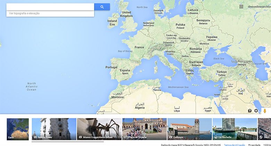This screenshot has height=146, width=271.
Task: Open the help question mark icon
Action: pyautogui.click(x=249, y=111)
